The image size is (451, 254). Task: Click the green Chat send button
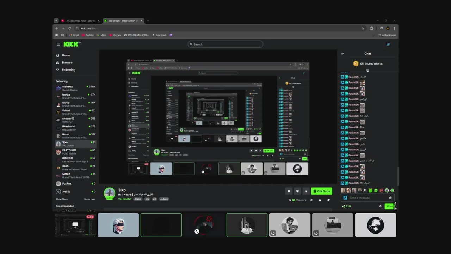(x=389, y=206)
